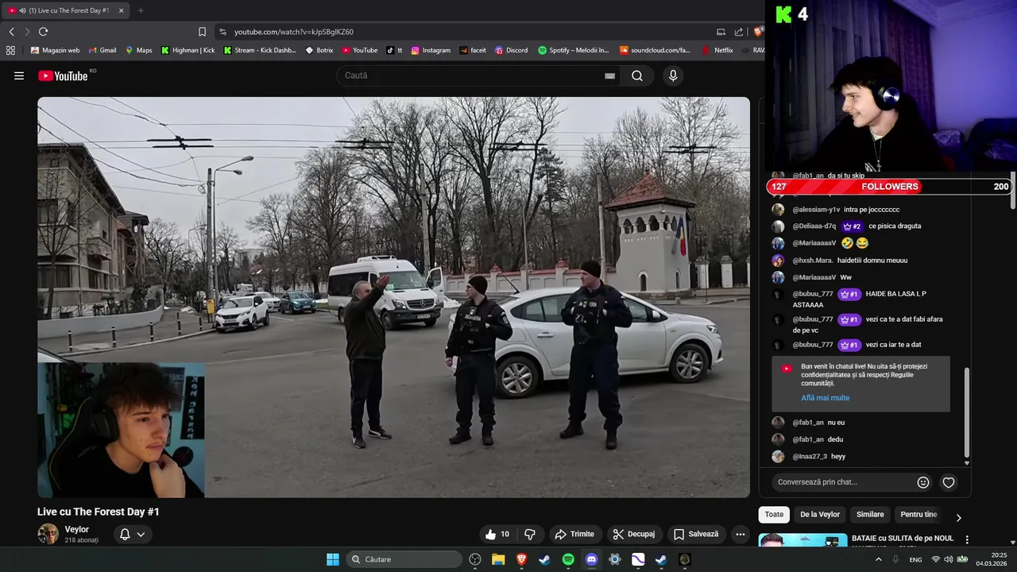Screen dimensions: 1017x572
Task: Select the Pentru tine chip
Action: [918, 514]
